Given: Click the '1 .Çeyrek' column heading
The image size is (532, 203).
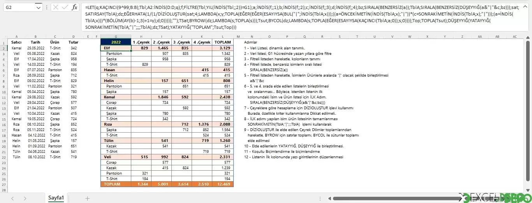Looking at the screenshot, I should [141, 42].
